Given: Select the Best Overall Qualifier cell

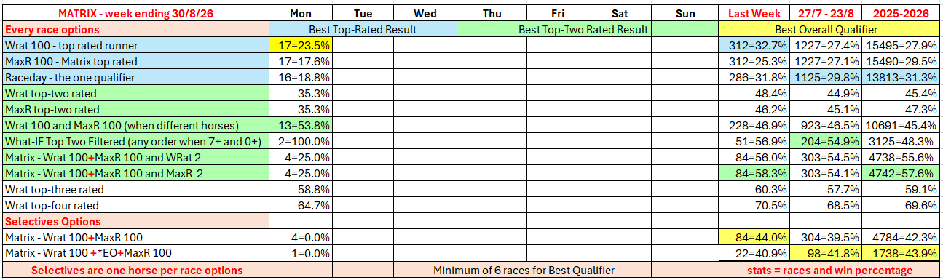Looking at the screenshot, I should [829, 30].
